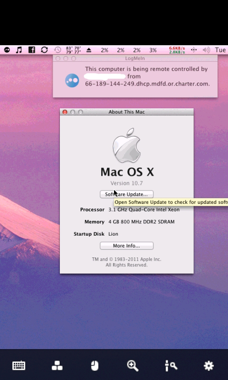The width and height of the screenshot is (228, 380).
Task: Click the More Info... button
Action: pyautogui.click(x=126, y=246)
